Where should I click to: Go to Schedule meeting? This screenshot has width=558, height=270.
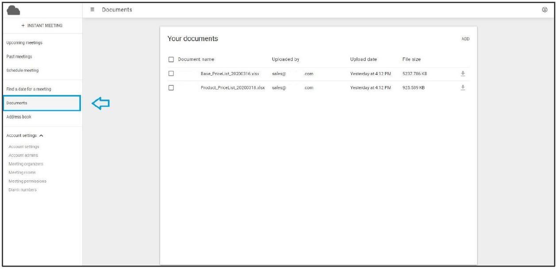23,70
